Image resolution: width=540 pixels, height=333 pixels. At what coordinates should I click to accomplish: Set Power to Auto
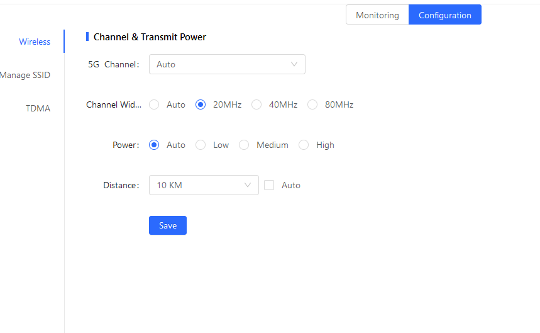click(154, 145)
